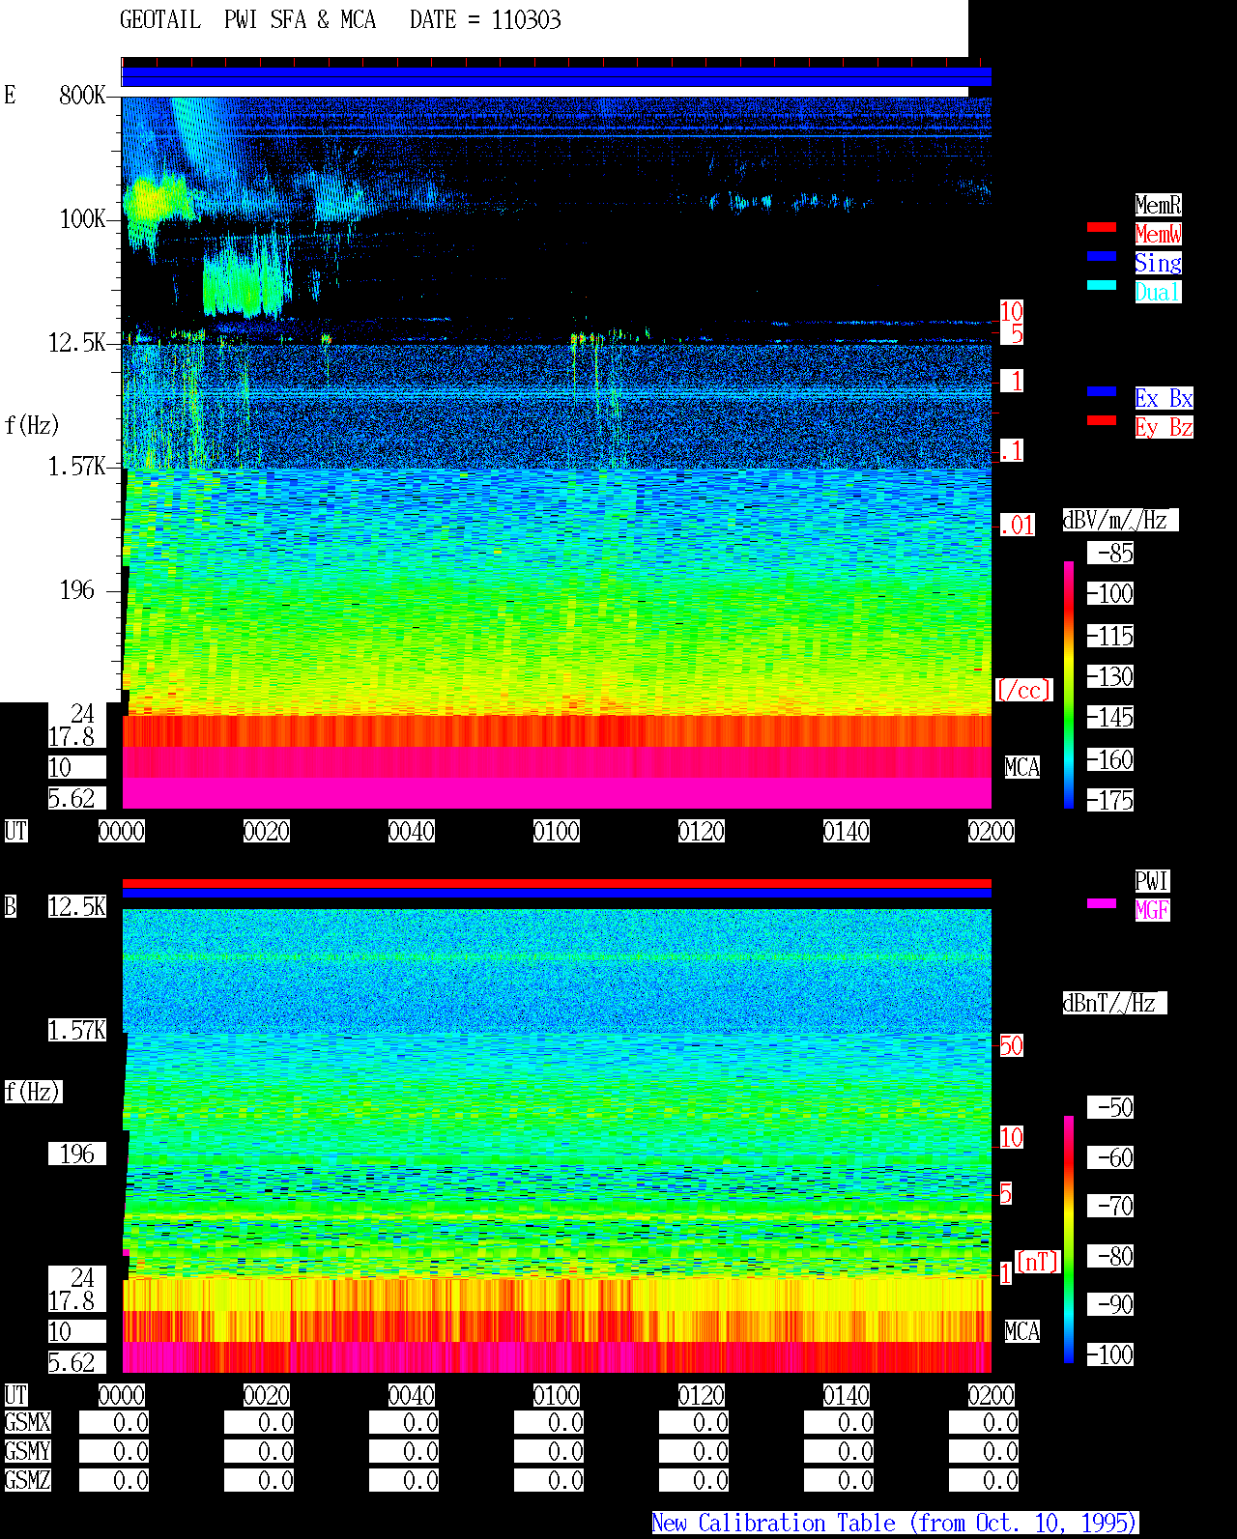Click the '-130' color scale value
Screen dimensions: 1237x1539
tap(1110, 676)
